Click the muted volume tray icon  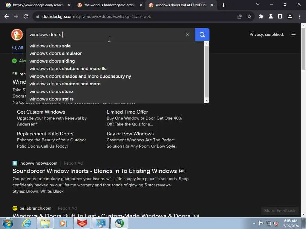(x=276, y=223)
